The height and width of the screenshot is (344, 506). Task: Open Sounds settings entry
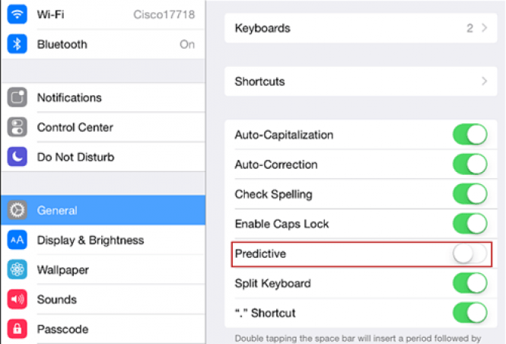(103, 299)
